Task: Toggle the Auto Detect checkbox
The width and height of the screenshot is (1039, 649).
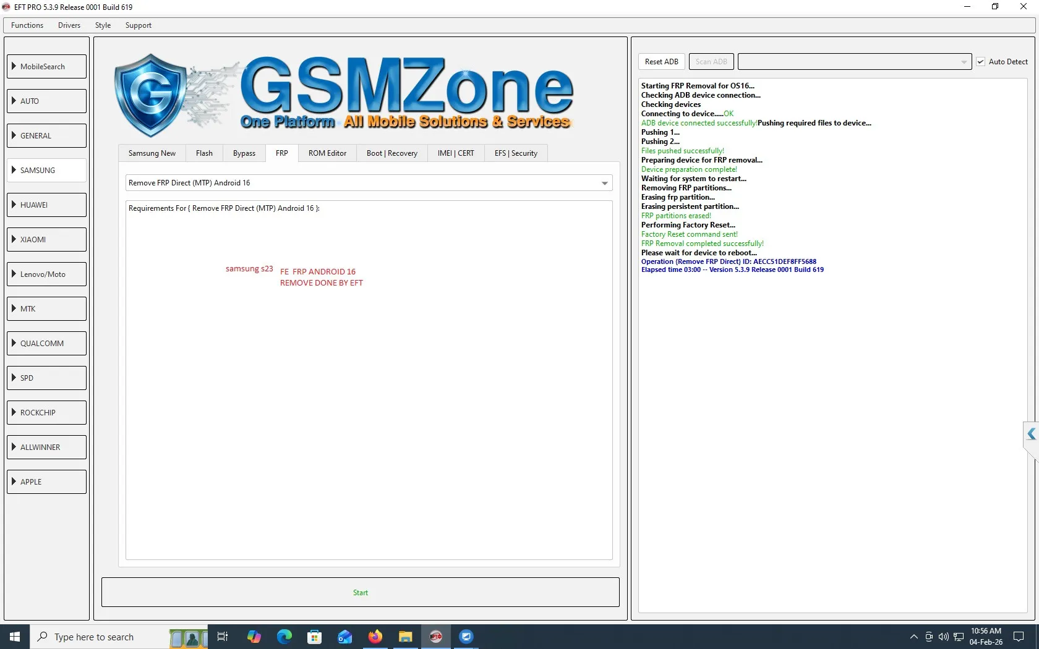Action: (x=980, y=62)
